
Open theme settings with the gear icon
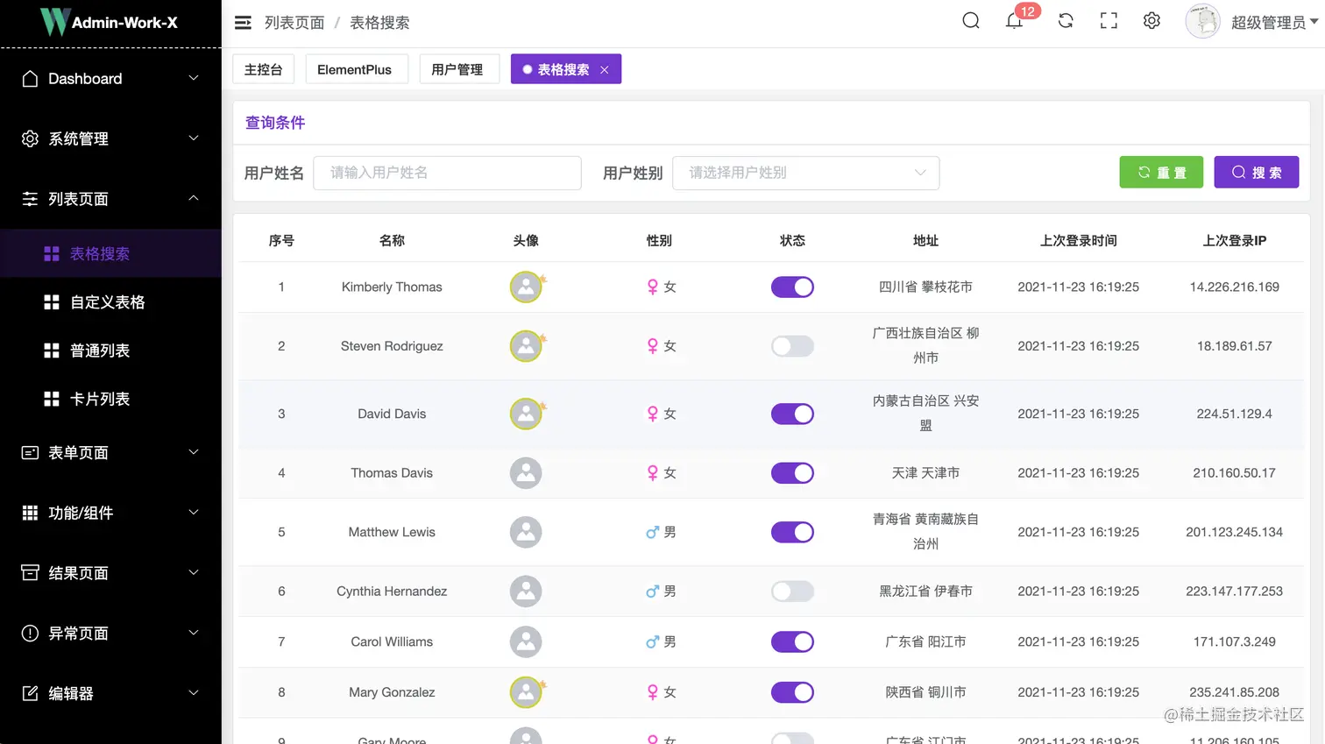1151,20
